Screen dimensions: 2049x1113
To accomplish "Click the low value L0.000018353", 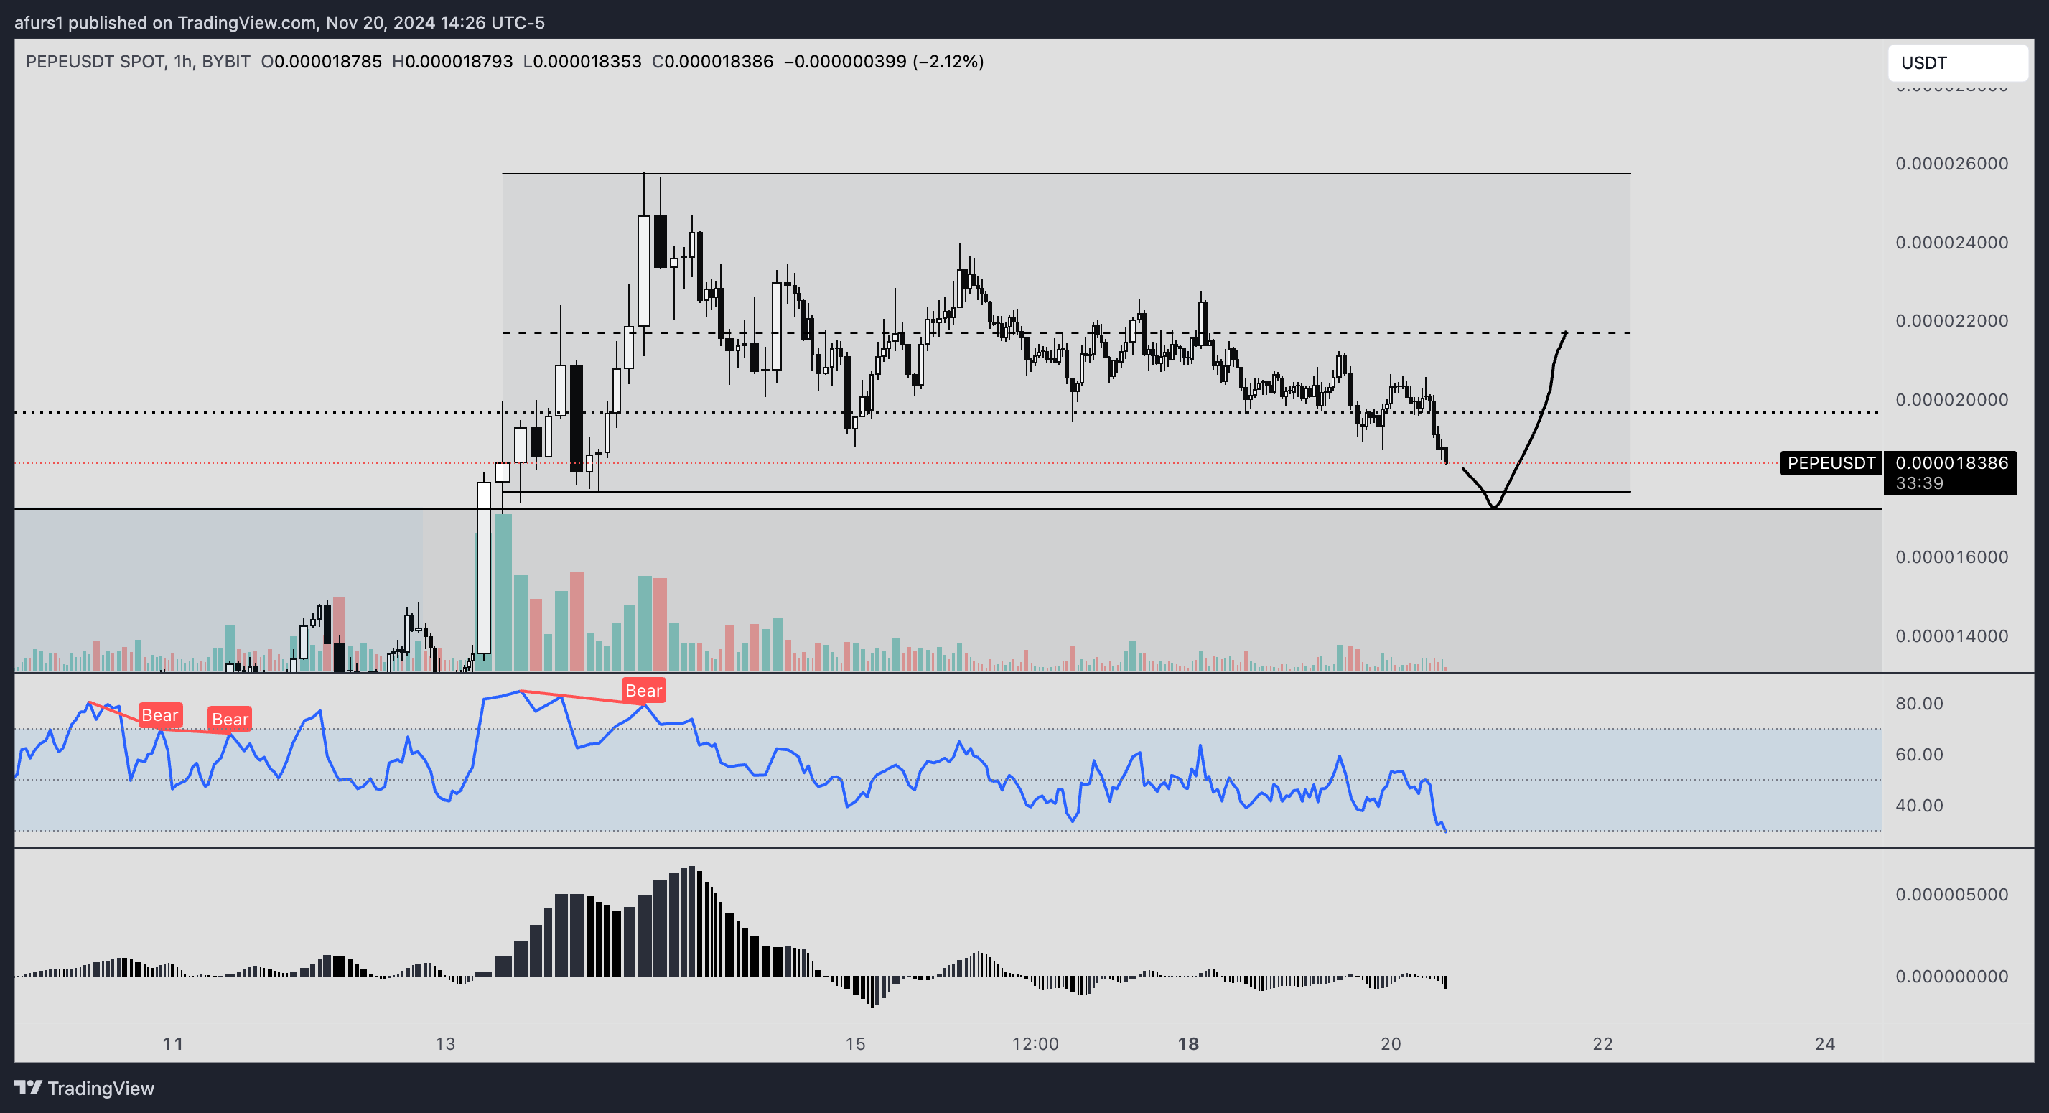I will coord(582,61).
